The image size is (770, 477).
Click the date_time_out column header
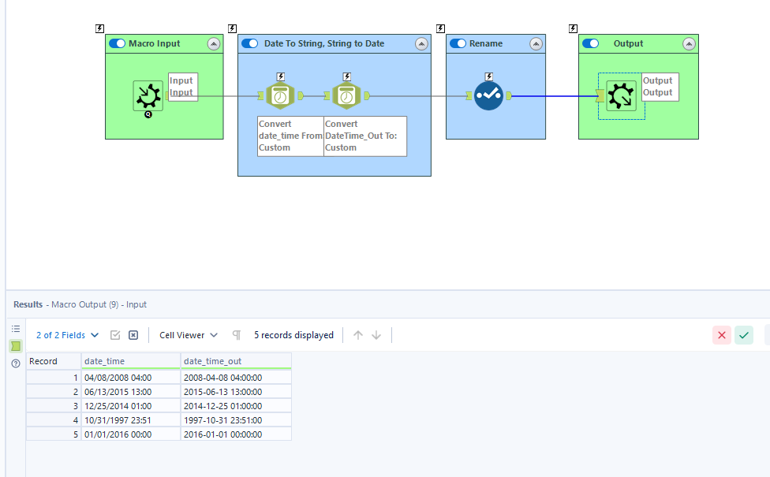tap(236, 361)
